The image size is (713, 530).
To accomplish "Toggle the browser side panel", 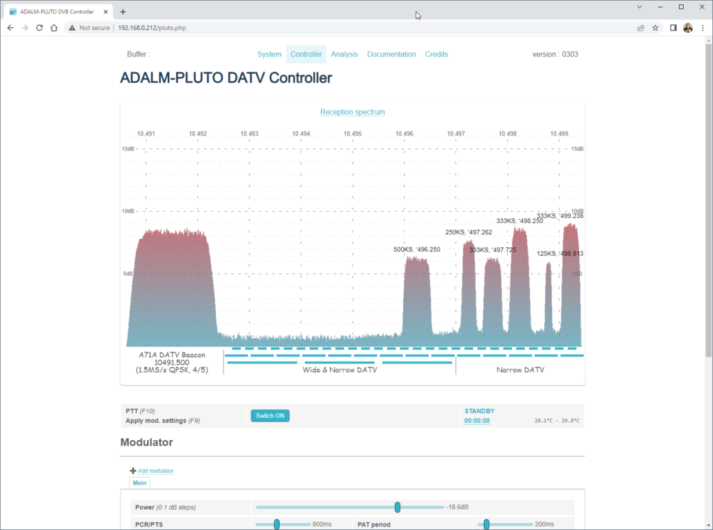I will (673, 28).
